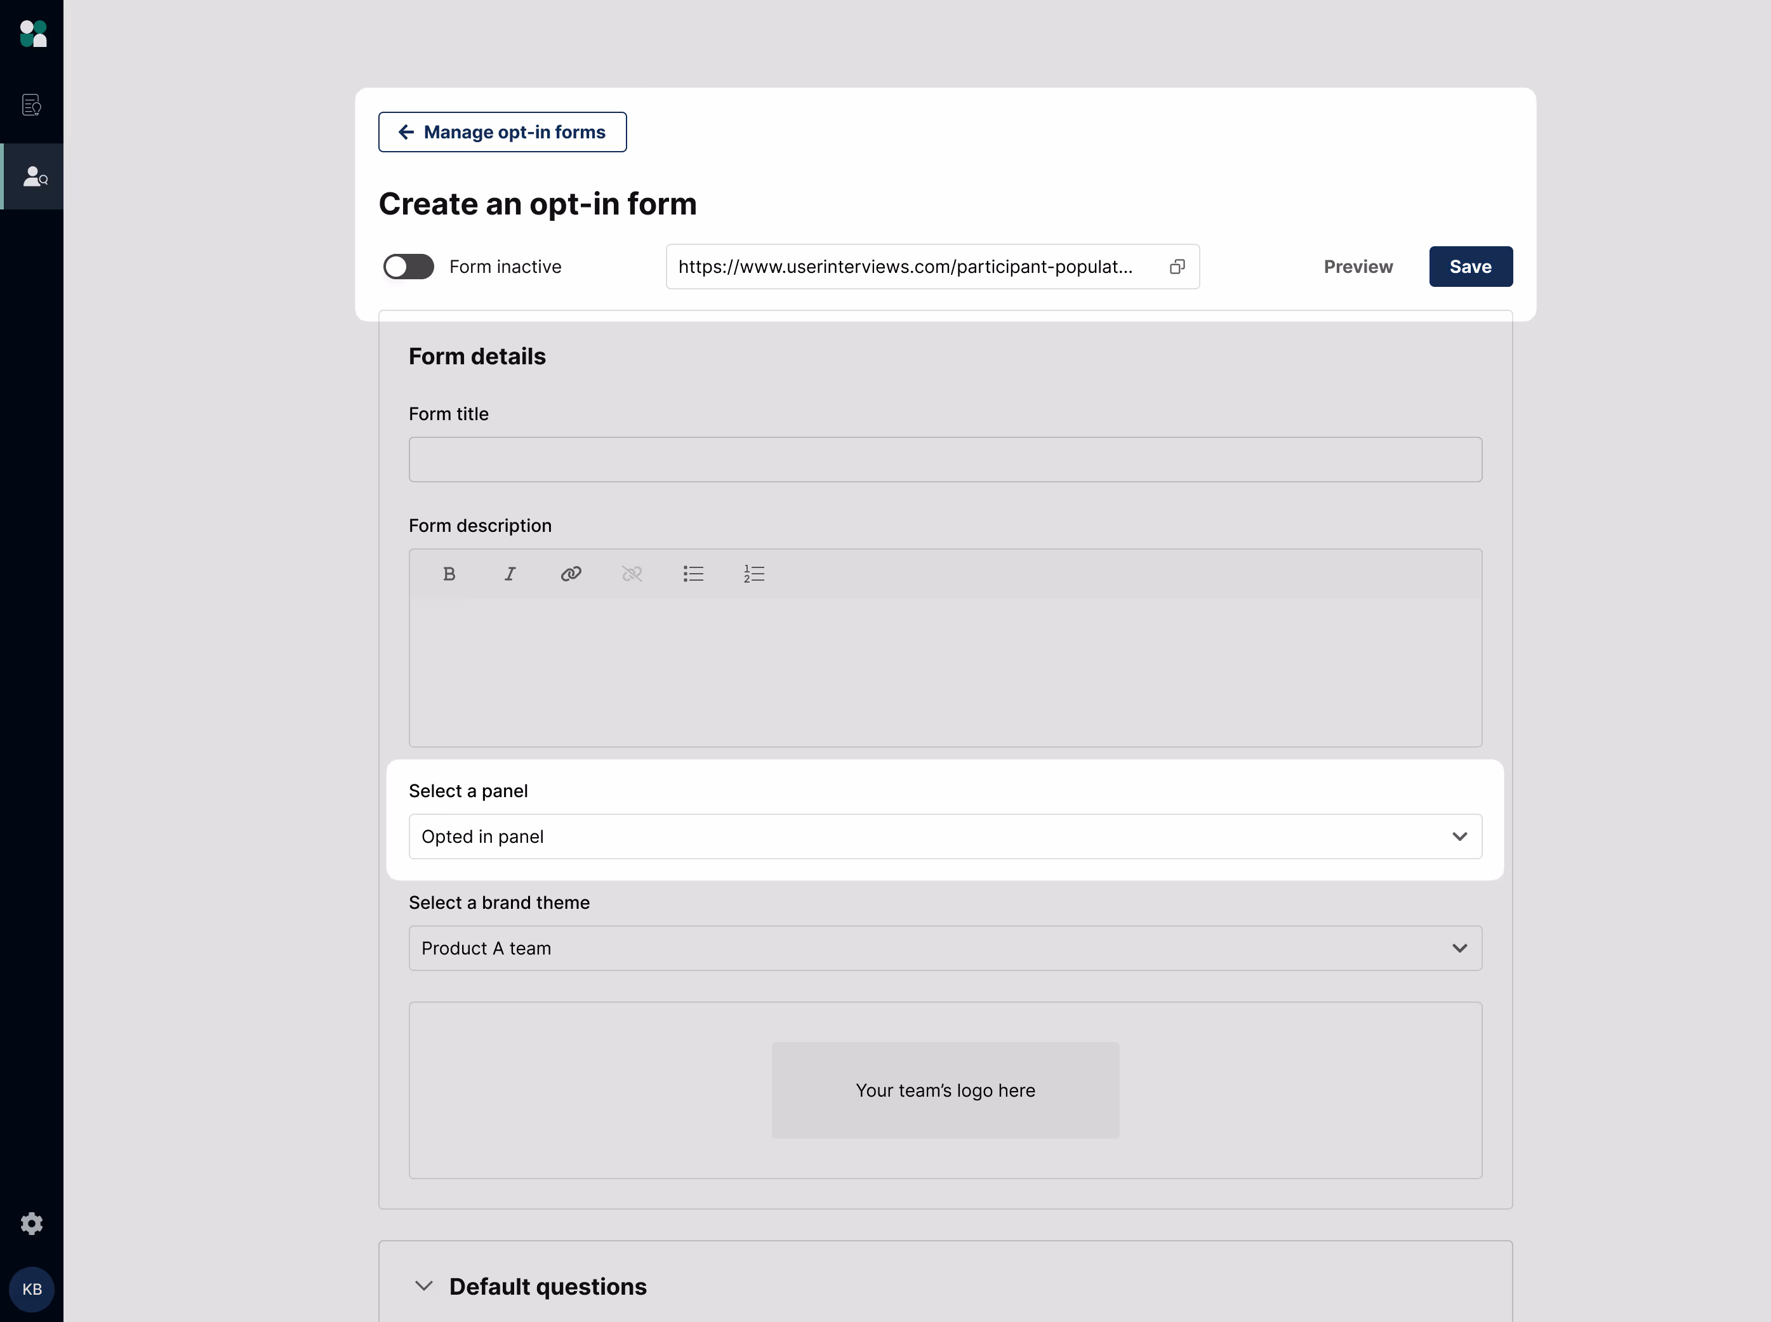Go back to Manage opt-in forms
Image resolution: width=1771 pixels, height=1322 pixels.
(501, 132)
